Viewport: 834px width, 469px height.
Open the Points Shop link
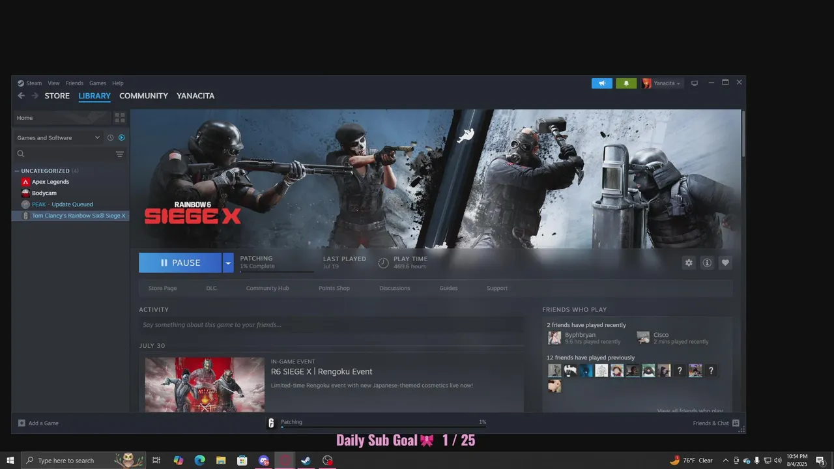tap(334, 288)
